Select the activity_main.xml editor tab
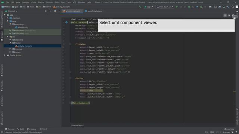Viewport: 239px width, 134px height. pos(72,11)
